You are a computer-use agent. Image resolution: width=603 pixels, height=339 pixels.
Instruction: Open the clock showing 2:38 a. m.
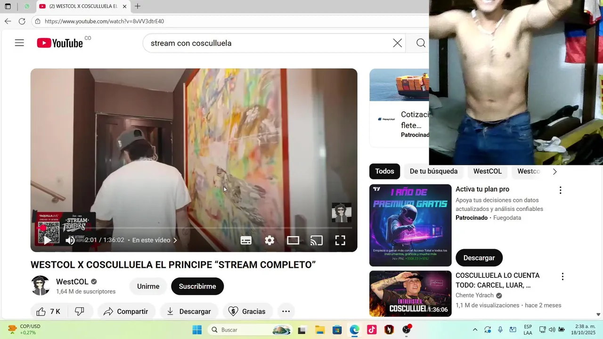[584, 330]
